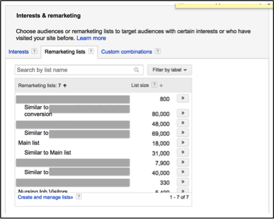Select the Similar to conversion list row
274x219 pixels.
[77, 111]
